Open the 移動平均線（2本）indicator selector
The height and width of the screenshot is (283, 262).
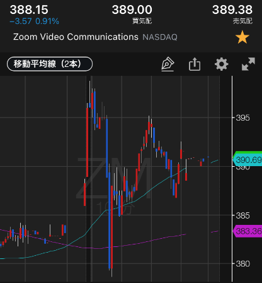[x=50, y=64]
